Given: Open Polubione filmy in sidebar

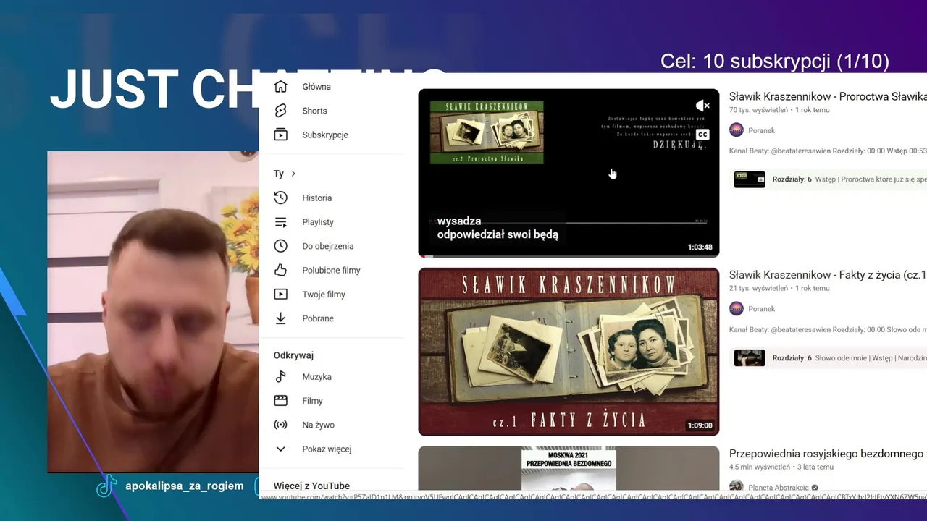Looking at the screenshot, I should coord(332,270).
